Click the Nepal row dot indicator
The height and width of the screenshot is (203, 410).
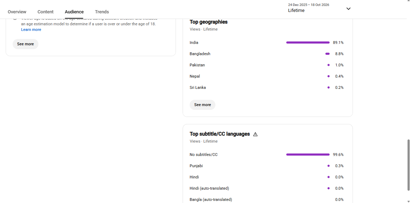(x=329, y=76)
